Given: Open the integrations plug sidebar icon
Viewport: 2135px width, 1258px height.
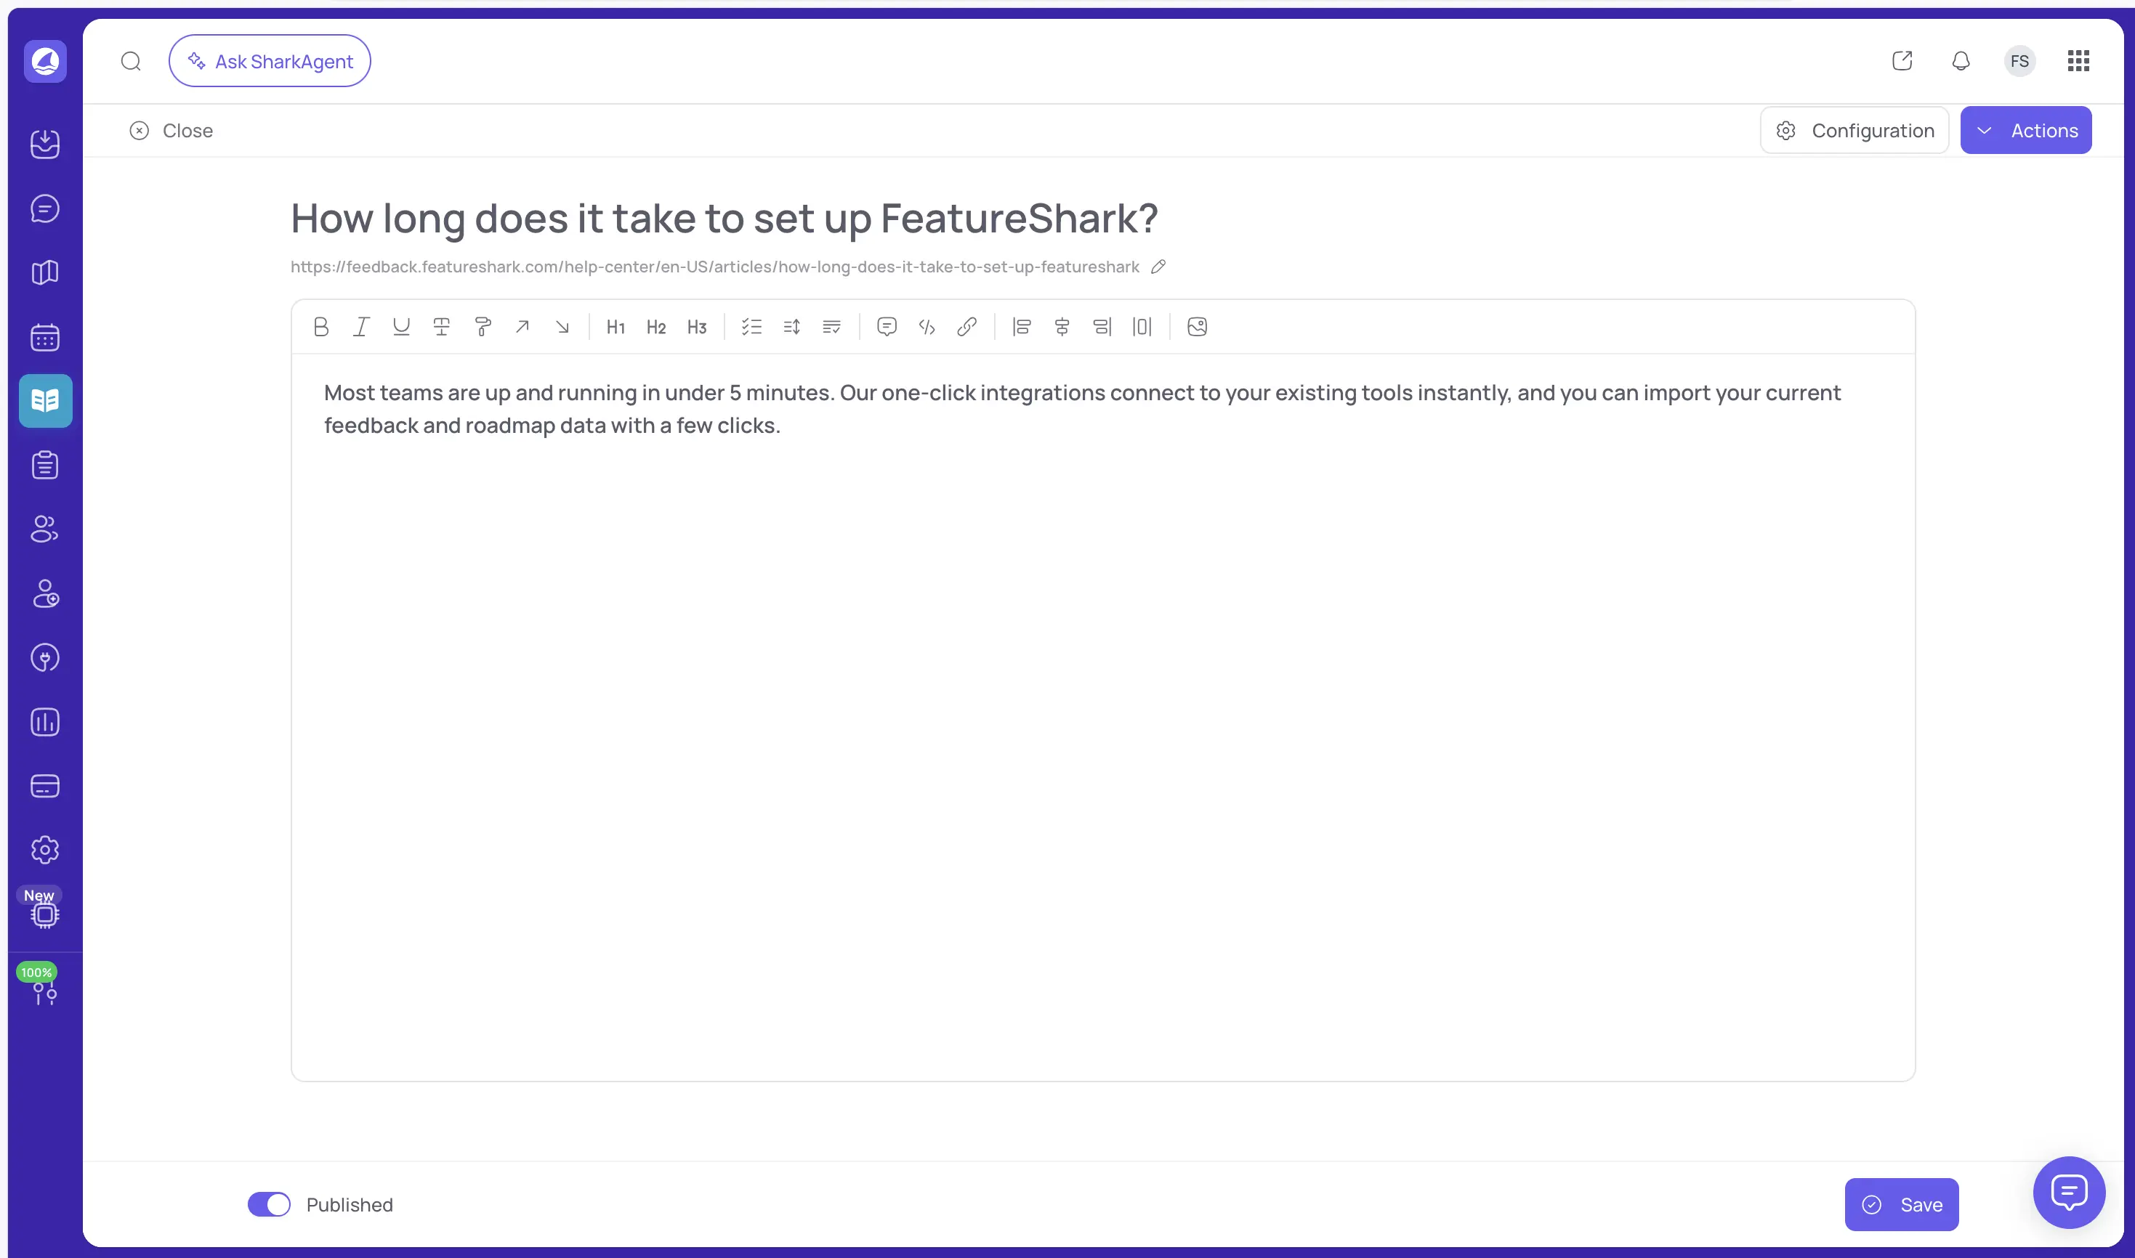Looking at the screenshot, I should tap(45, 658).
